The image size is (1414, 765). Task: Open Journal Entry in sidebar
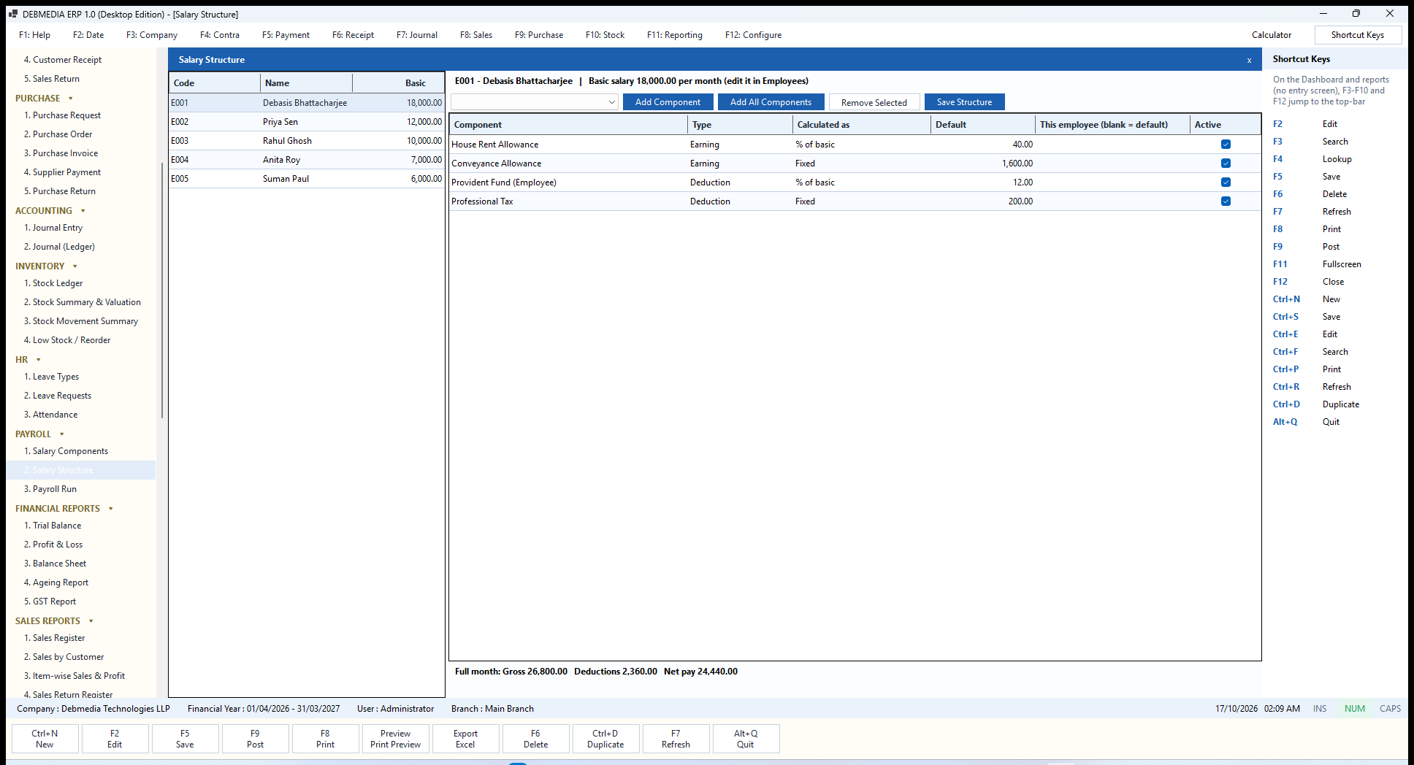(53, 228)
